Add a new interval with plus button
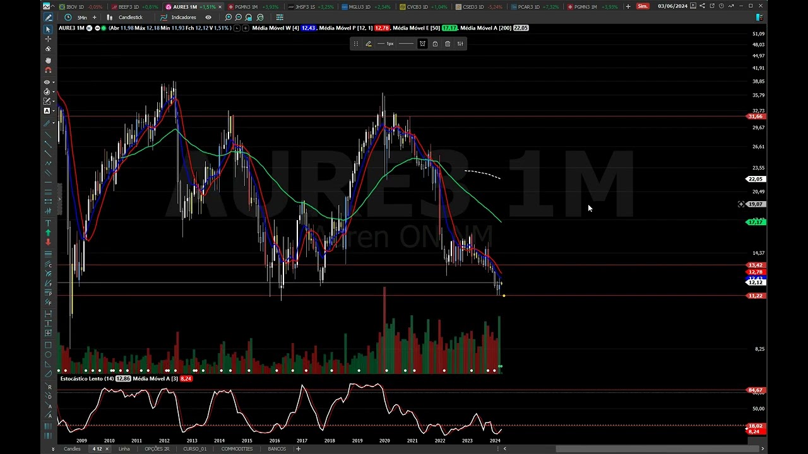 (94, 17)
